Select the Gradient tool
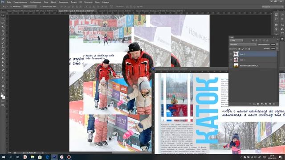This screenshot has width=285, height=160. tap(3, 58)
